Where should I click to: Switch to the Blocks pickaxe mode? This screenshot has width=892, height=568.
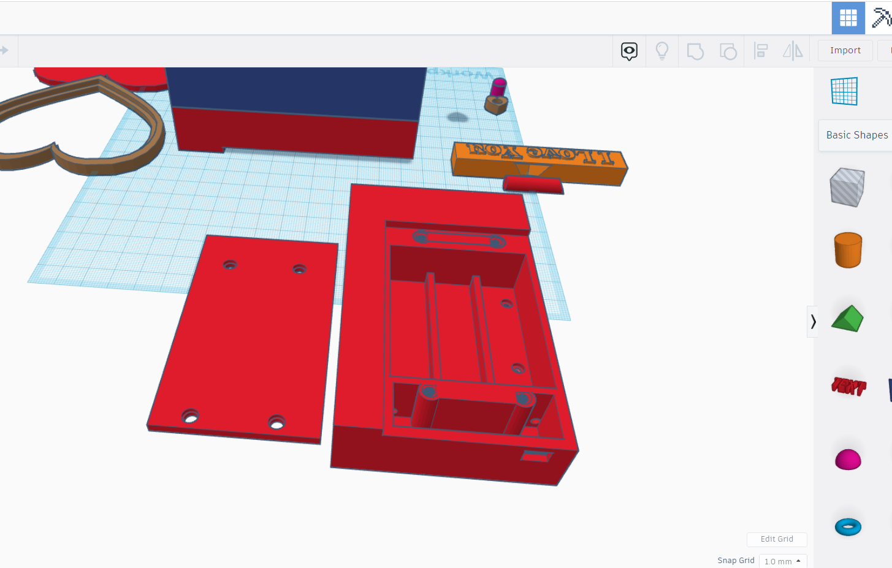click(881, 18)
